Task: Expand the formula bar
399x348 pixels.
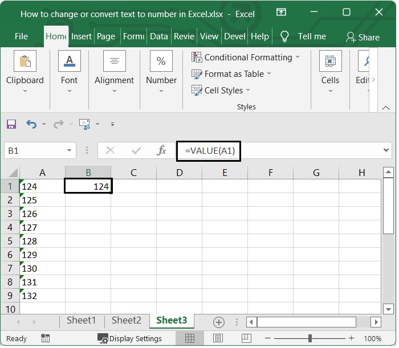Action: click(x=386, y=150)
